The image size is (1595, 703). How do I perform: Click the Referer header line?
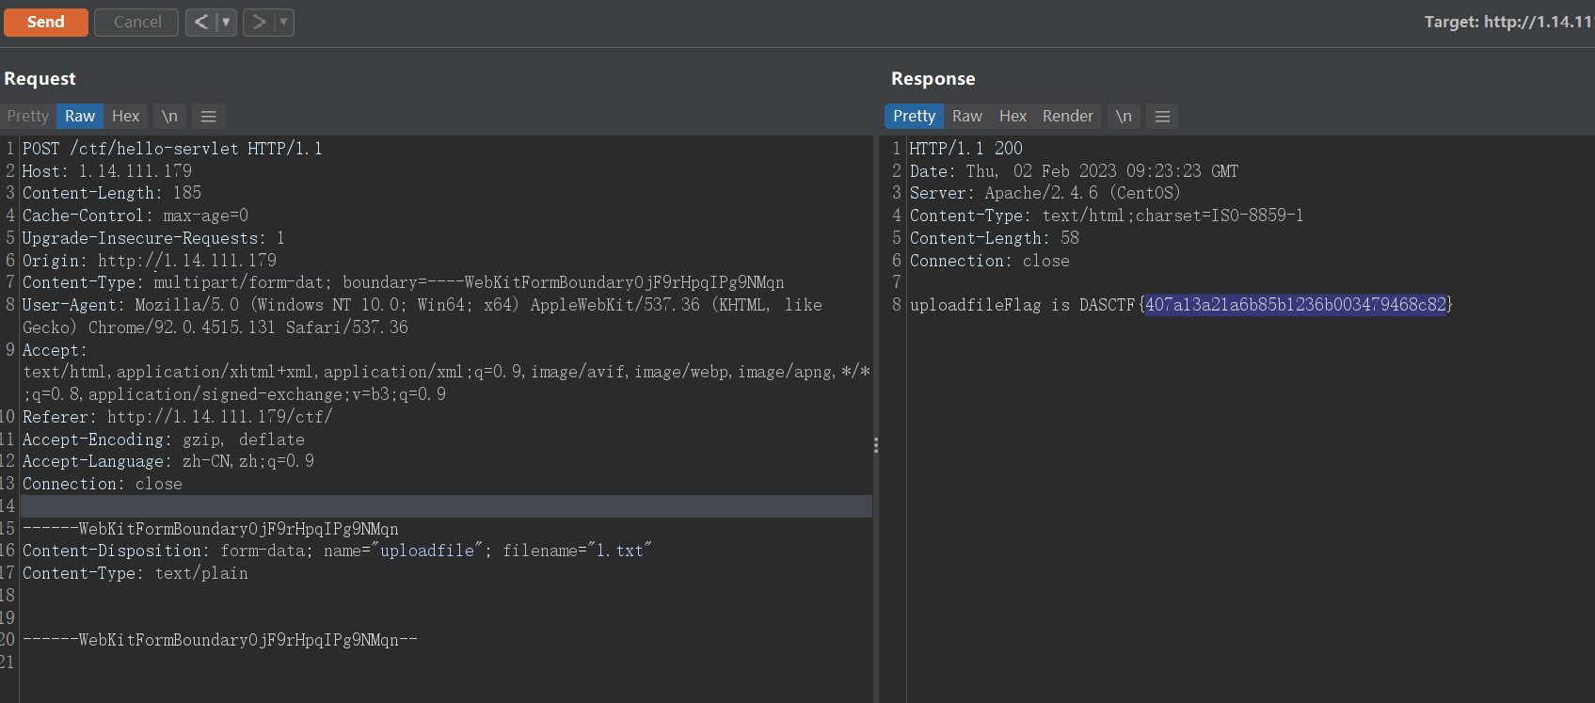[177, 417]
